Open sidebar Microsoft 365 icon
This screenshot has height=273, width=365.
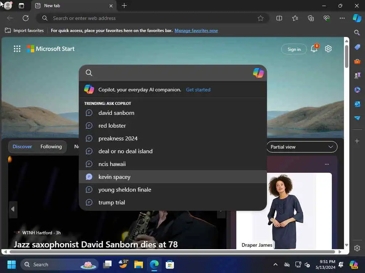coord(357,90)
